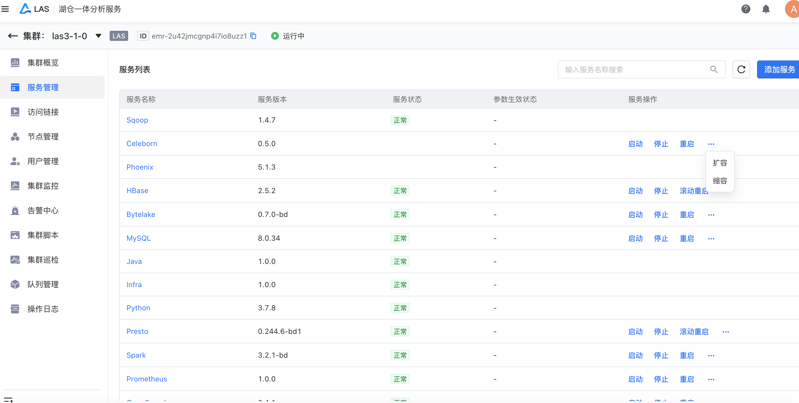Open 节点管理 in the sidebar

tap(43, 137)
